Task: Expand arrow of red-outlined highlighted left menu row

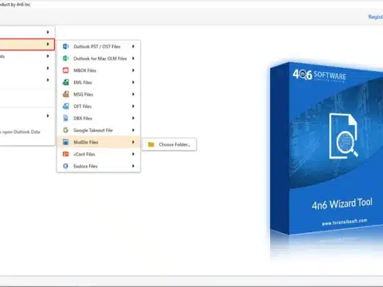Action: point(48,44)
